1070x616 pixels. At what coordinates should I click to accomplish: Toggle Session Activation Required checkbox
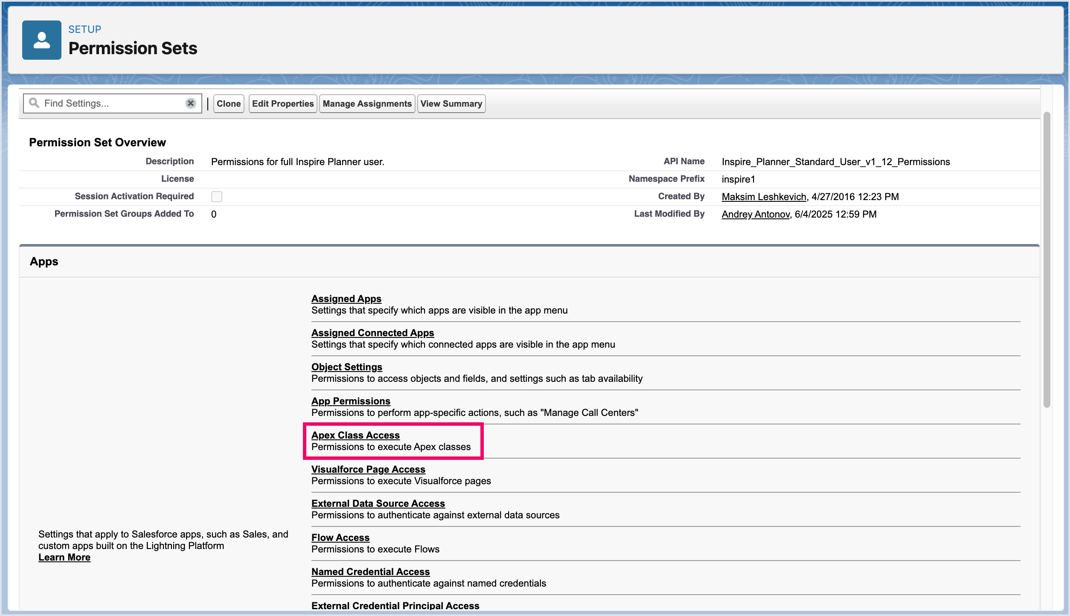(217, 197)
